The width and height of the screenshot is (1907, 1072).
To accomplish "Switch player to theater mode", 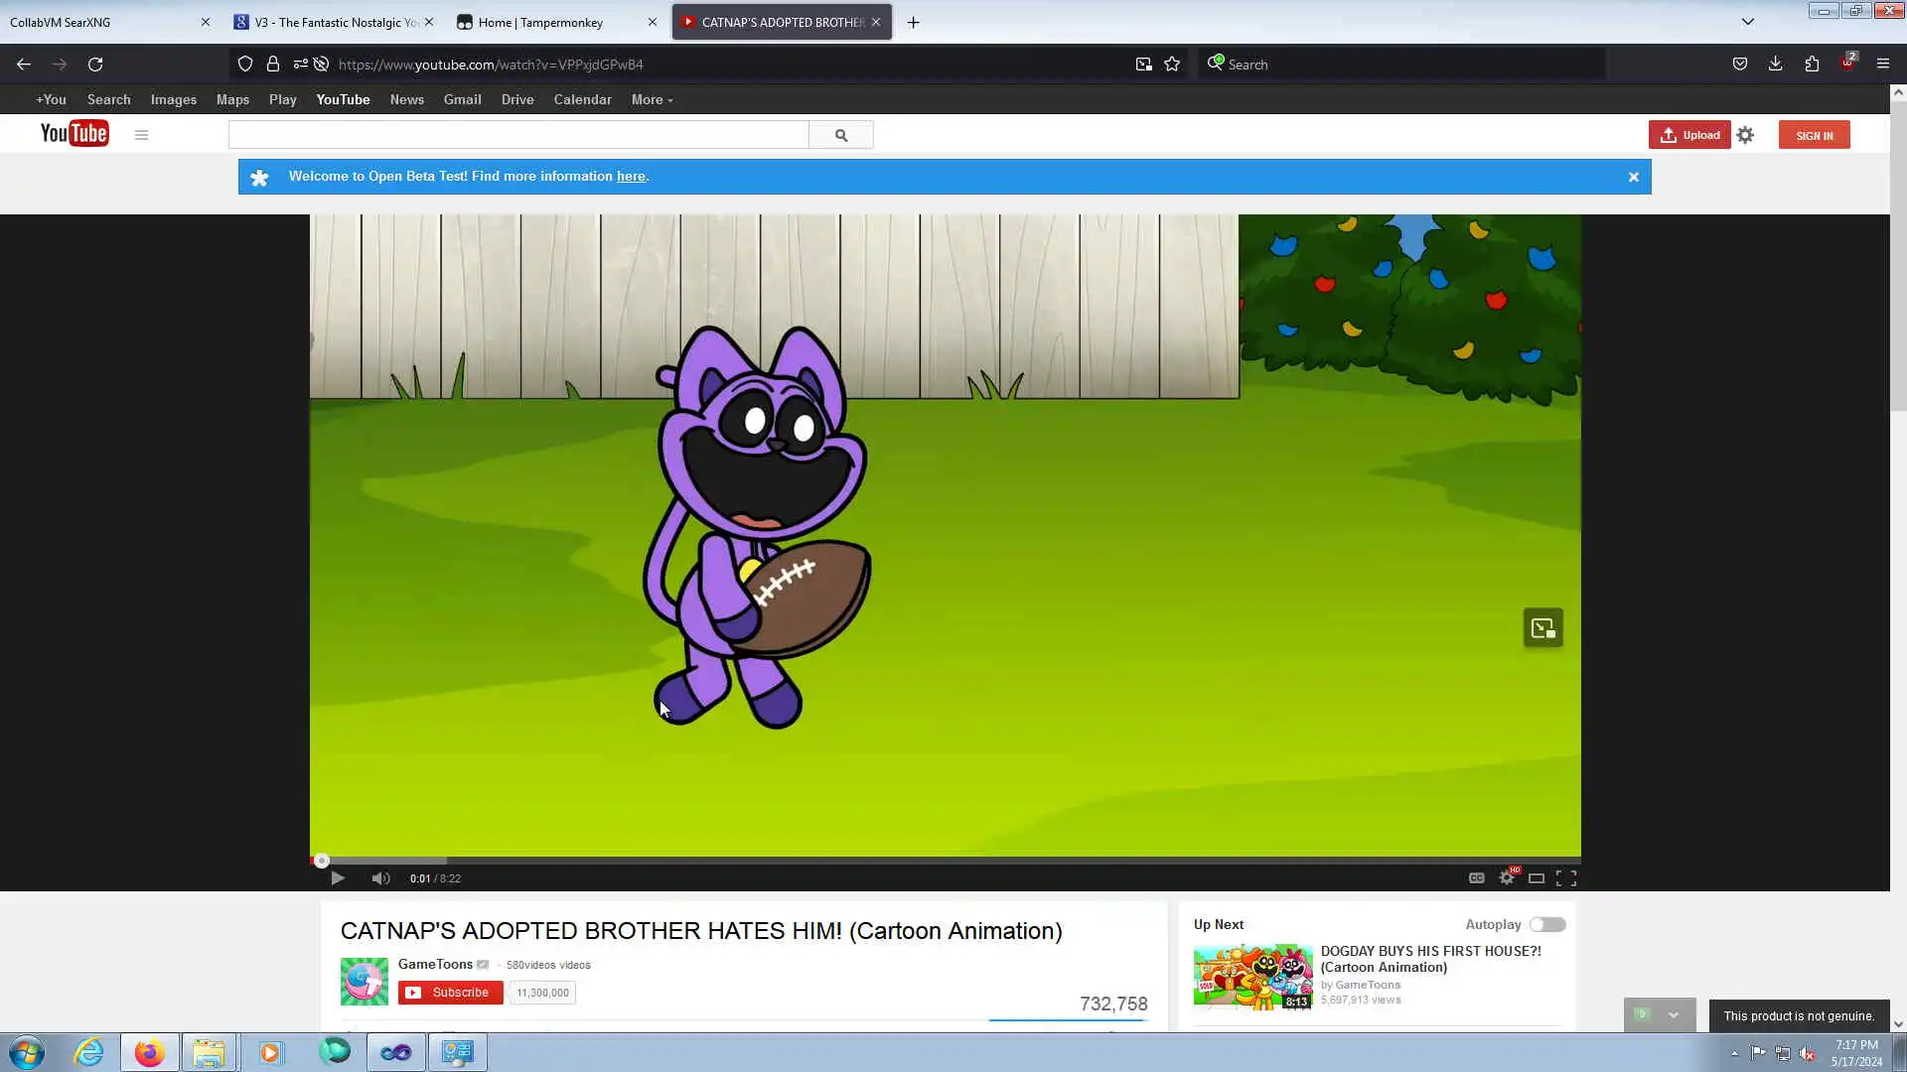I will [x=1537, y=878].
